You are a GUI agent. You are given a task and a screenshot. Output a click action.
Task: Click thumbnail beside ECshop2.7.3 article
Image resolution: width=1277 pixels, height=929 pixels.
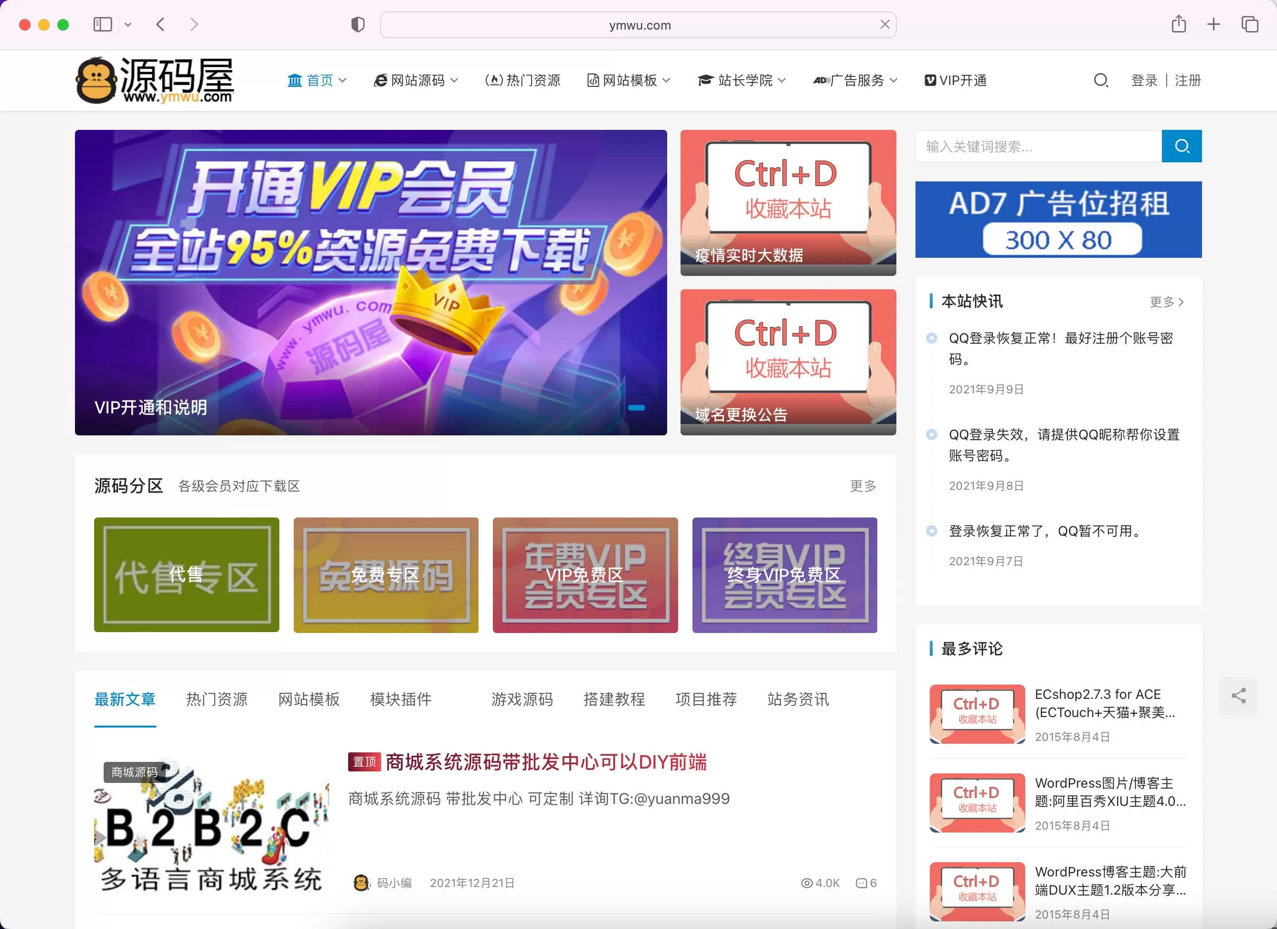977,714
